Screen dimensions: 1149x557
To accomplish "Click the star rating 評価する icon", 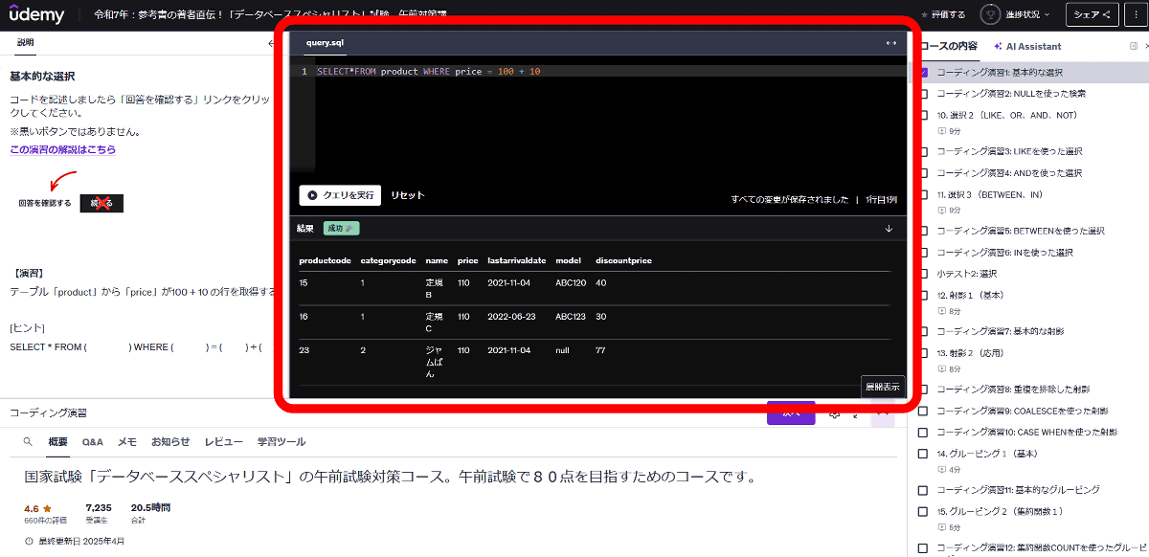I will coord(924,15).
